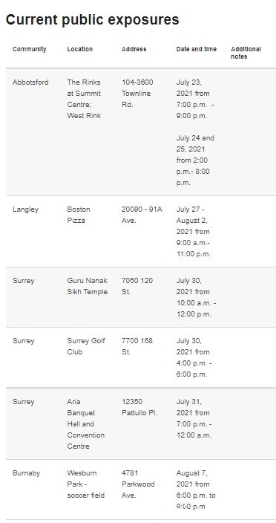The image size is (276, 523).
Task: Click the Langley community cell
Action: 26,209
